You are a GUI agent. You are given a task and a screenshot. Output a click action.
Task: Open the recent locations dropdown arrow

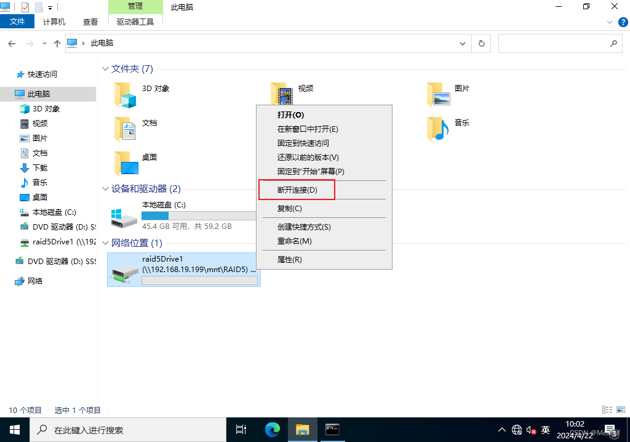click(44, 44)
